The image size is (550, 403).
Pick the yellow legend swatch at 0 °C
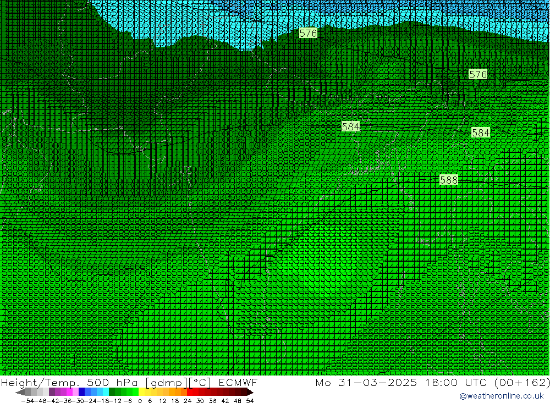pos(142,392)
